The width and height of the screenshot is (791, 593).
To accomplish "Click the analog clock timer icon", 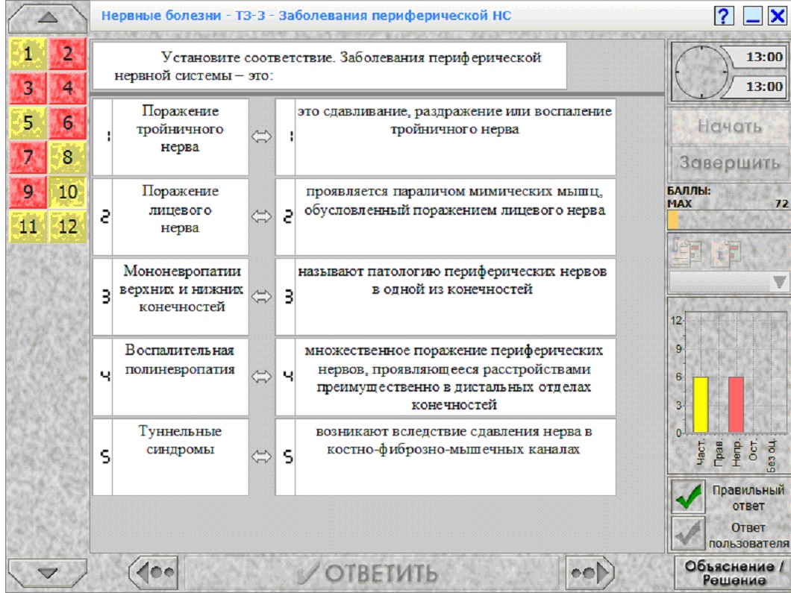I will (x=701, y=72).
